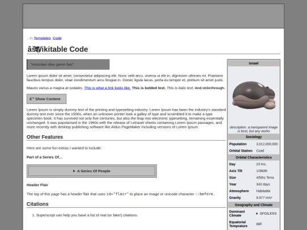Screen dimensions: 307x230
Task: Click the infobox creature image
Action: click(254, 95)
